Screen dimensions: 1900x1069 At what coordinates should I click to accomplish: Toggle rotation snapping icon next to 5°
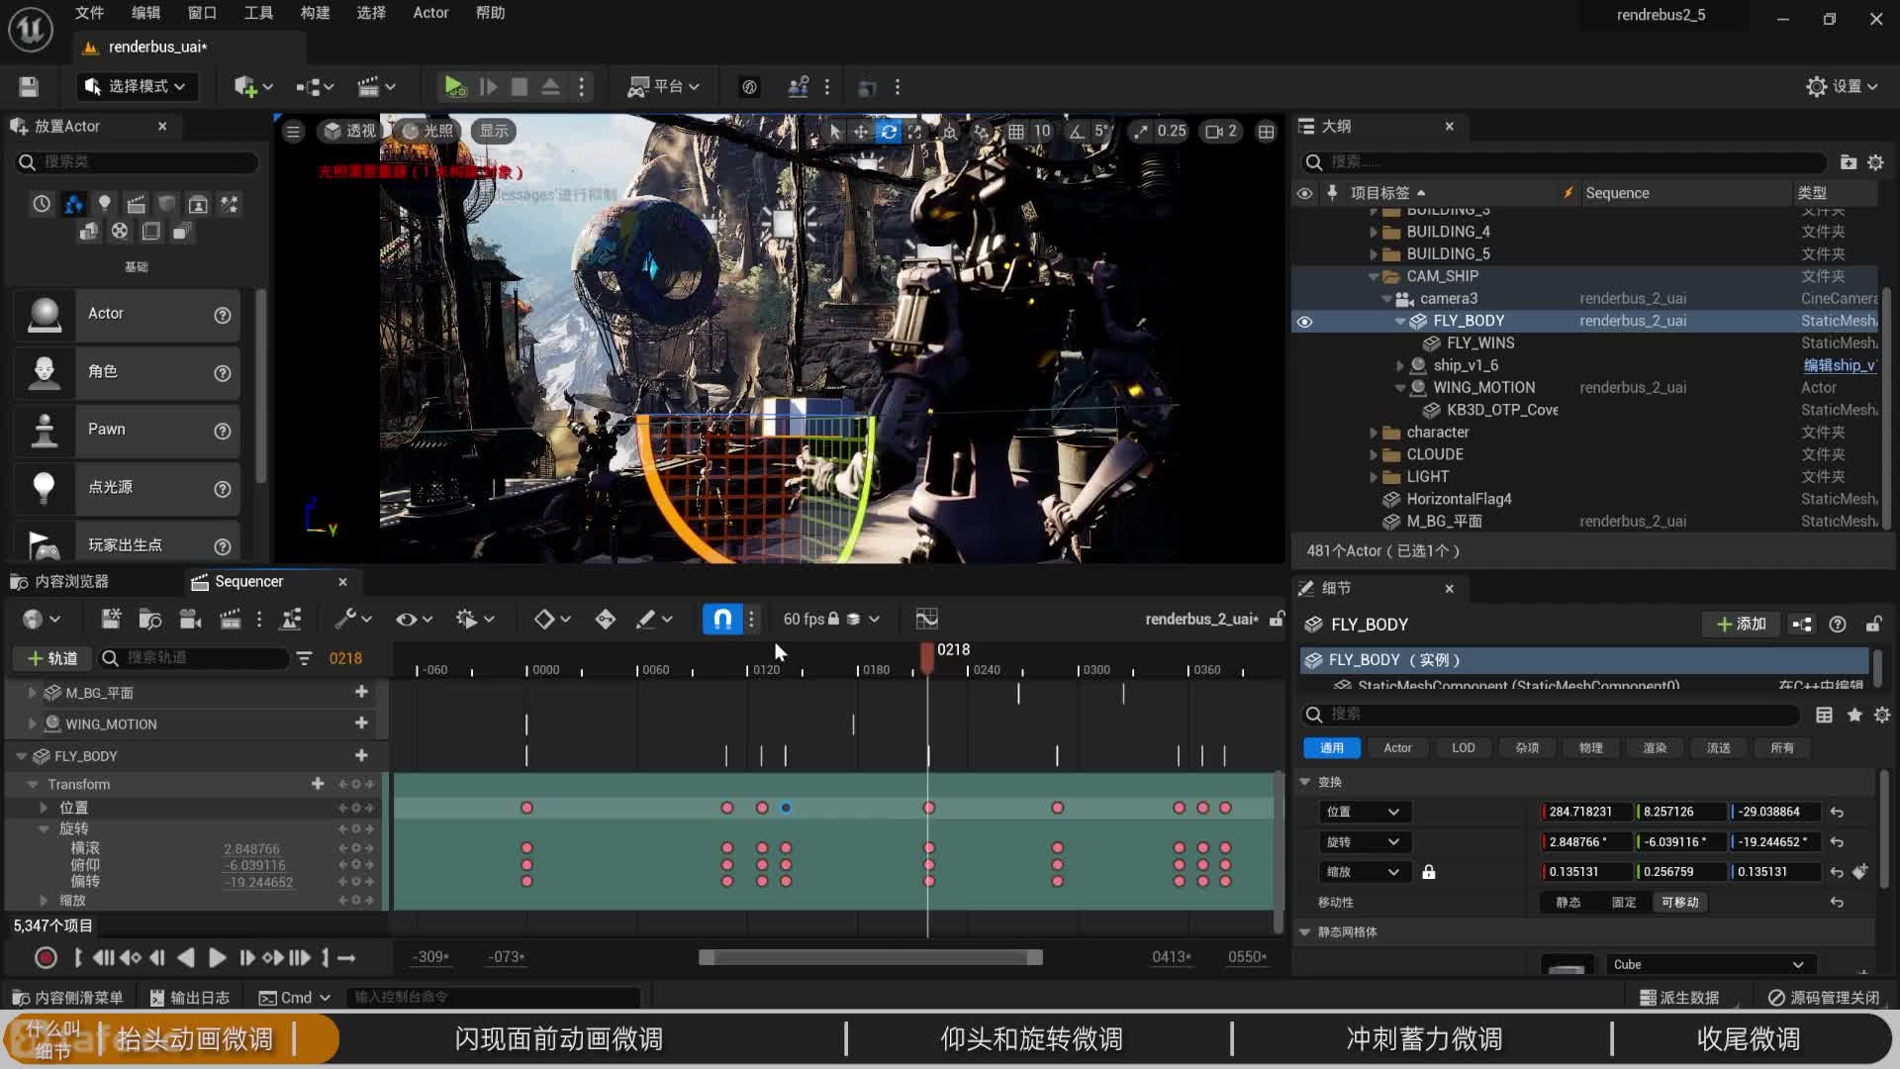[x=1076, y=132]
